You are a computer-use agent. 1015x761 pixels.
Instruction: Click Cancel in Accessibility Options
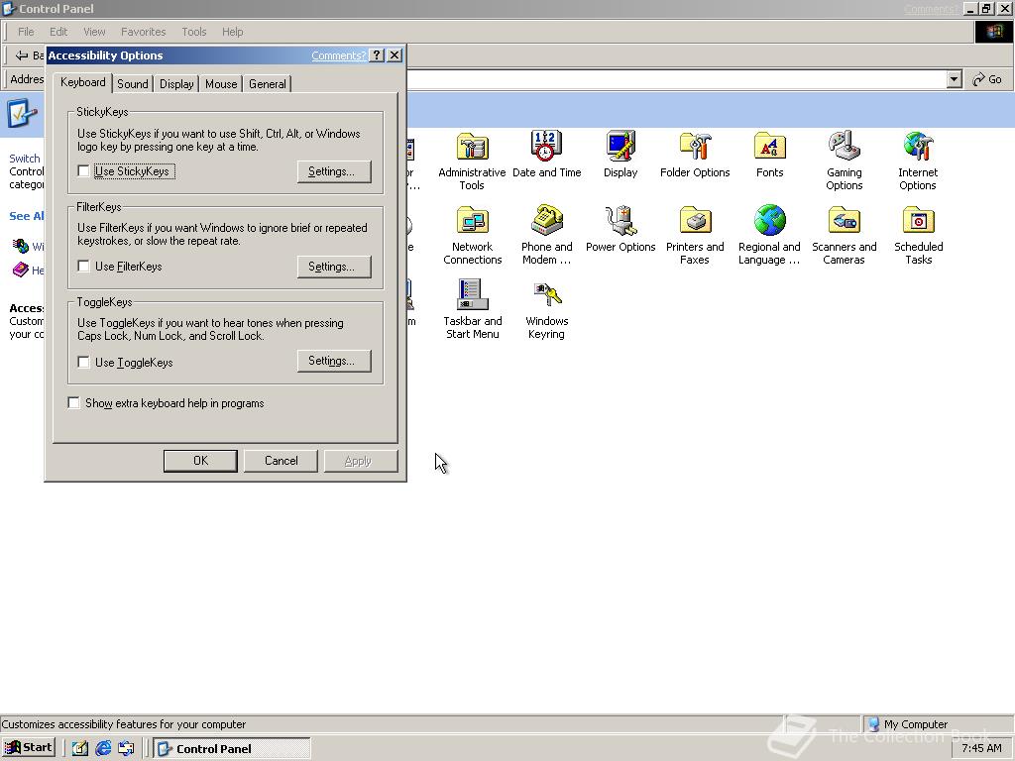click(x=281, y=461)
